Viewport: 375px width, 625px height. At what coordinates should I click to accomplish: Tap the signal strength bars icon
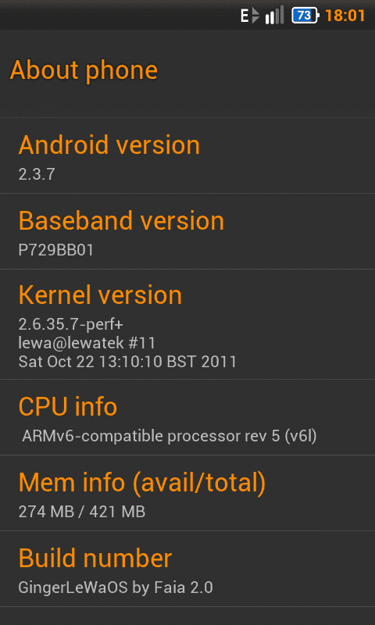pos(274,15)
